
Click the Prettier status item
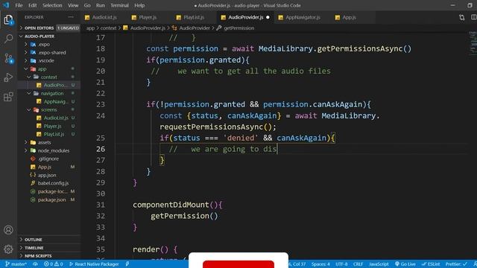456,264
